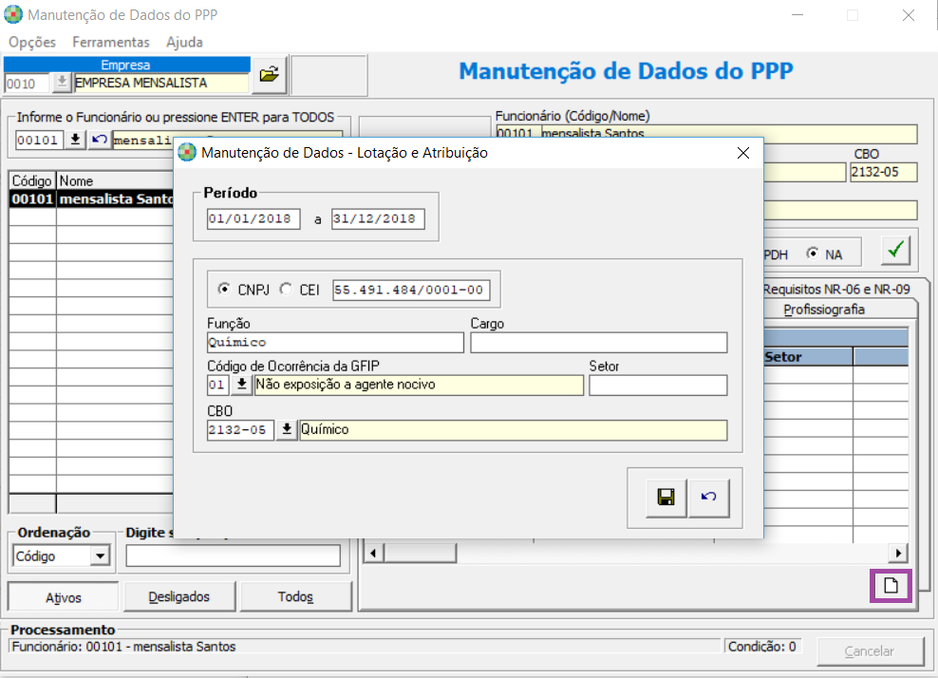Click the CBO field 2132-05 in main window
Image resolution: width=938 pixels, height=678 pixels.
884,172
